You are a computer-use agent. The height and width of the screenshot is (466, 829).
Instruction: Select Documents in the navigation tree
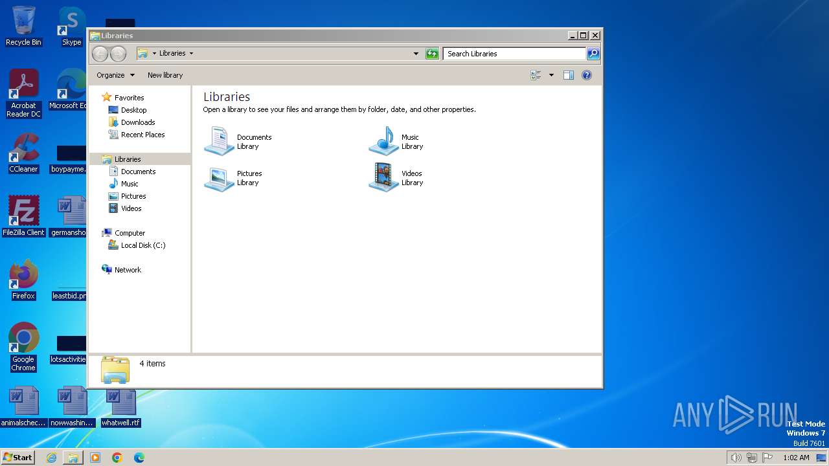click(x=138, y=172)
